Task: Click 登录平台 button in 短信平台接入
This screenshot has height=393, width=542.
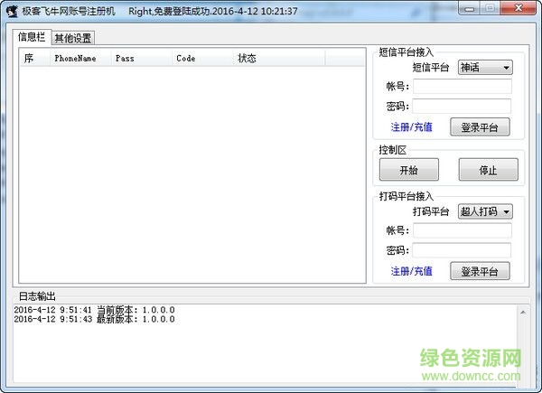Action: [x=480, y=127]
